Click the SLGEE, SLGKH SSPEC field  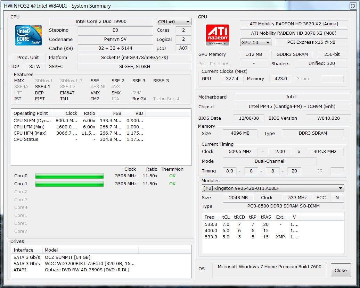[x=135, y=67]
